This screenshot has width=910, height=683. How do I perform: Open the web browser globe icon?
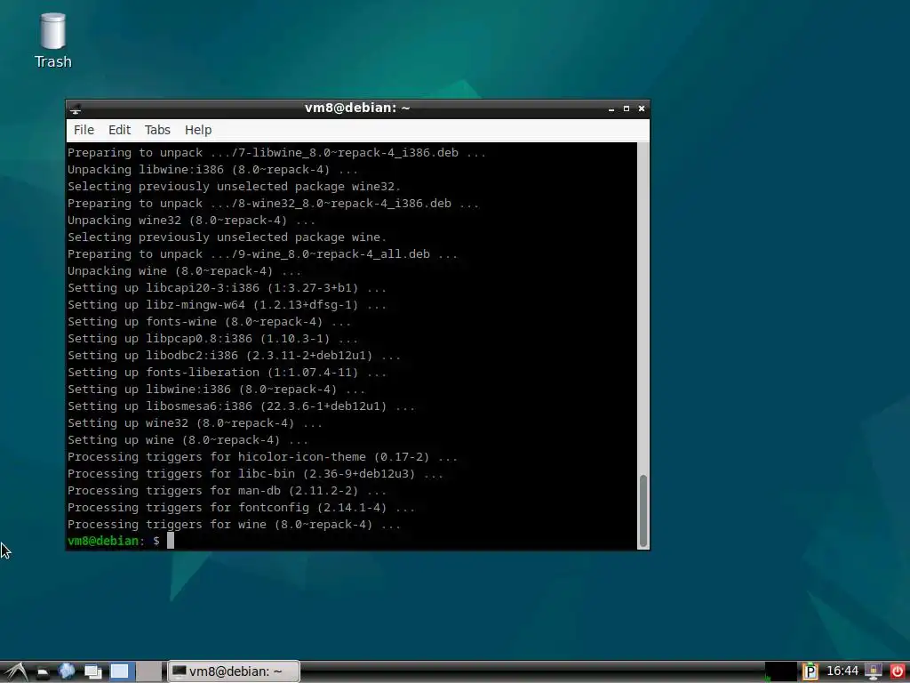(67, 671)
